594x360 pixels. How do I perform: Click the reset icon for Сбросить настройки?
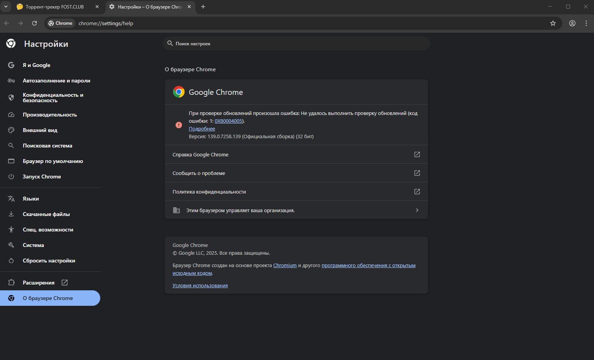coord(11,261)
